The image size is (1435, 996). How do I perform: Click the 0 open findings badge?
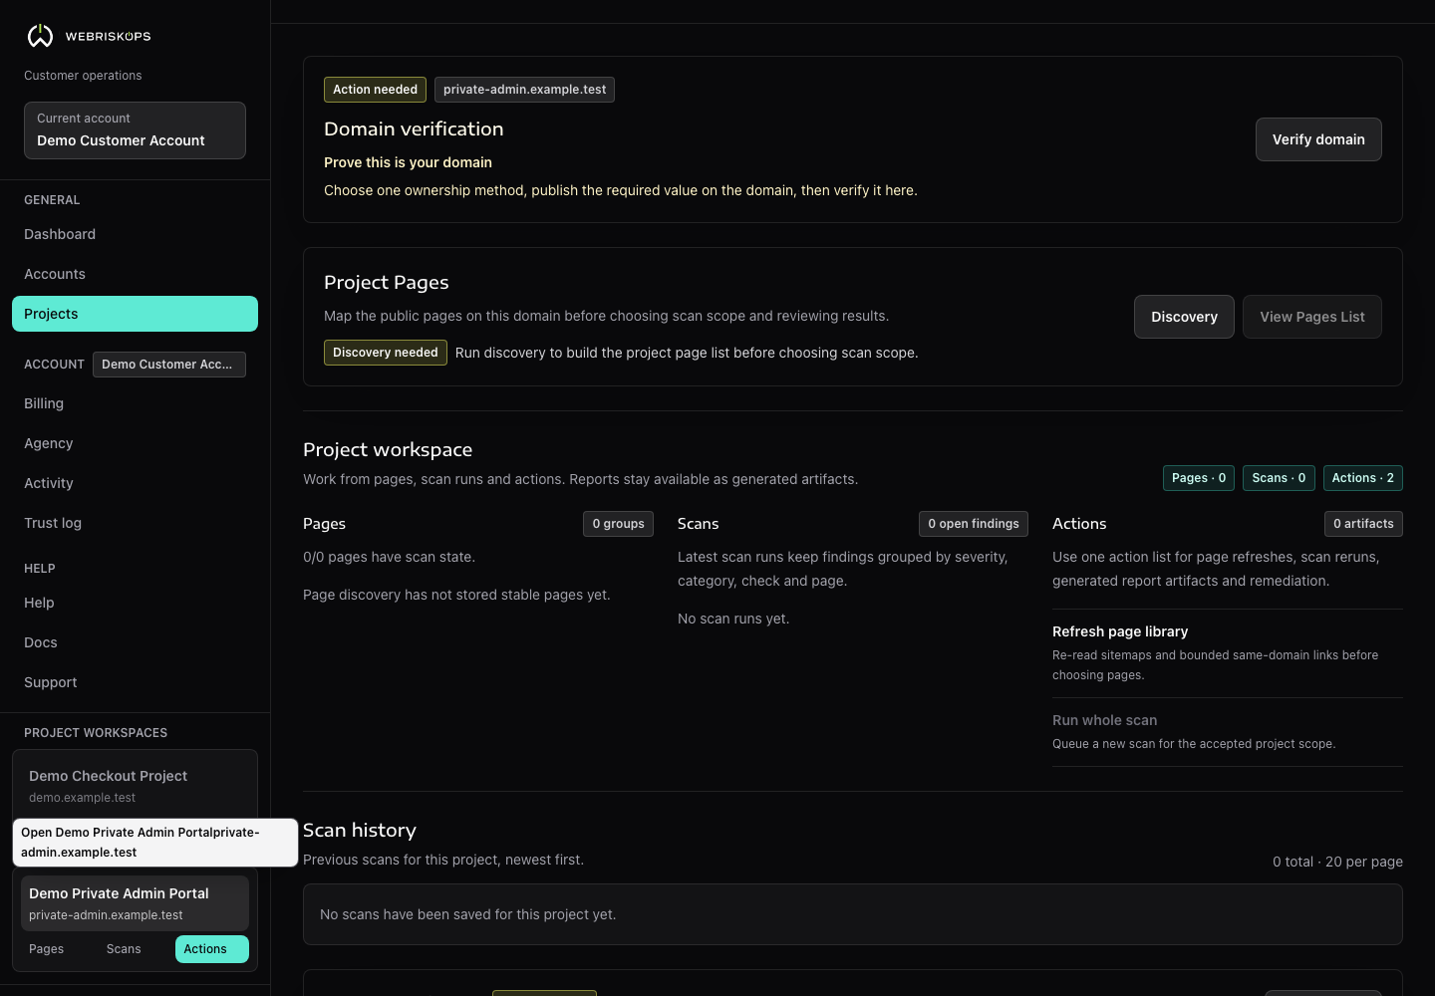(974, 524)
